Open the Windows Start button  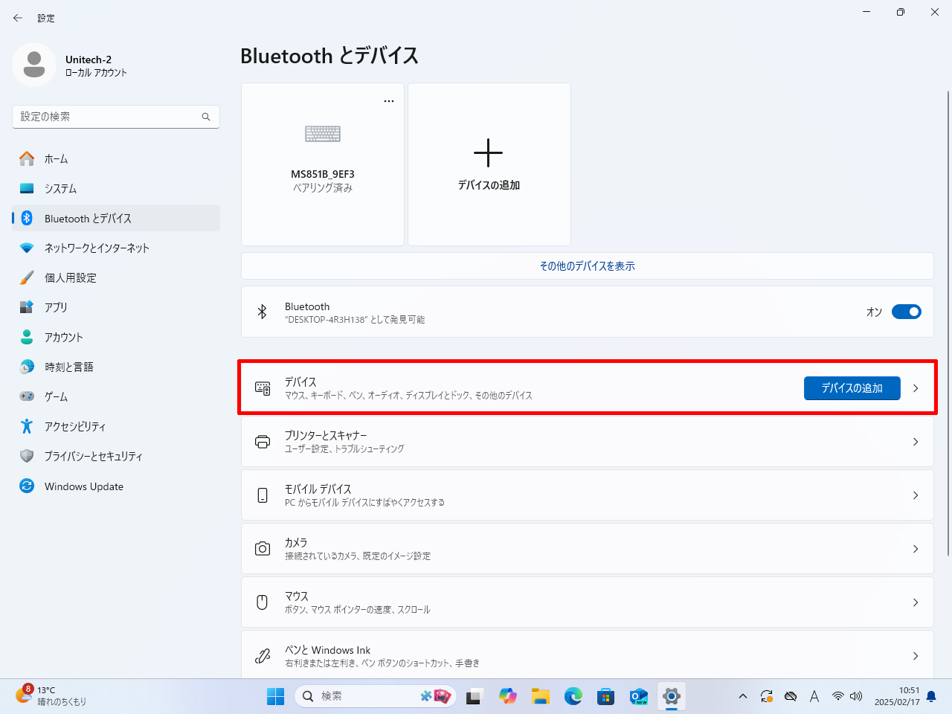[x=276, y=696]
